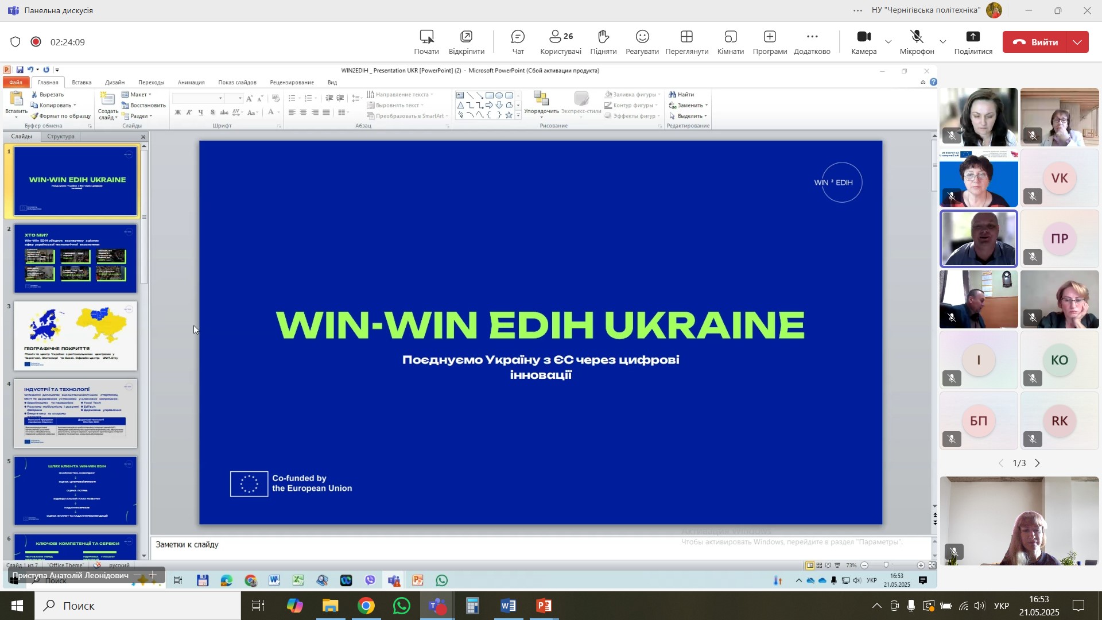Open the dropdown next to Вийти
This screenshot has height=620, width=1102.
pyautogui.click(x=1078, y=42)
